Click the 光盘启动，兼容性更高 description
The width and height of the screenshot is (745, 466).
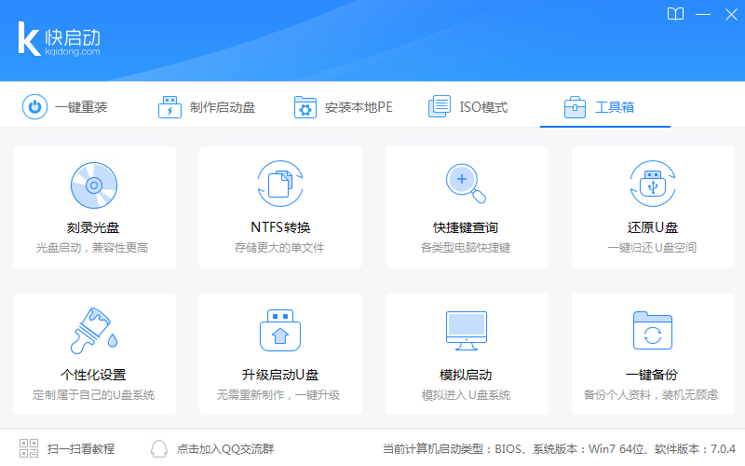(x=92, y=248)
